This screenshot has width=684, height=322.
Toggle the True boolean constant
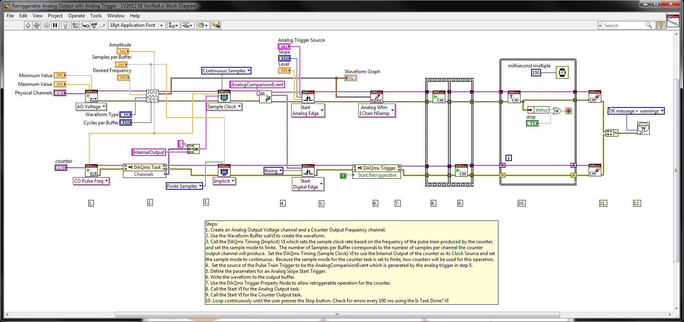pos(343,176)
